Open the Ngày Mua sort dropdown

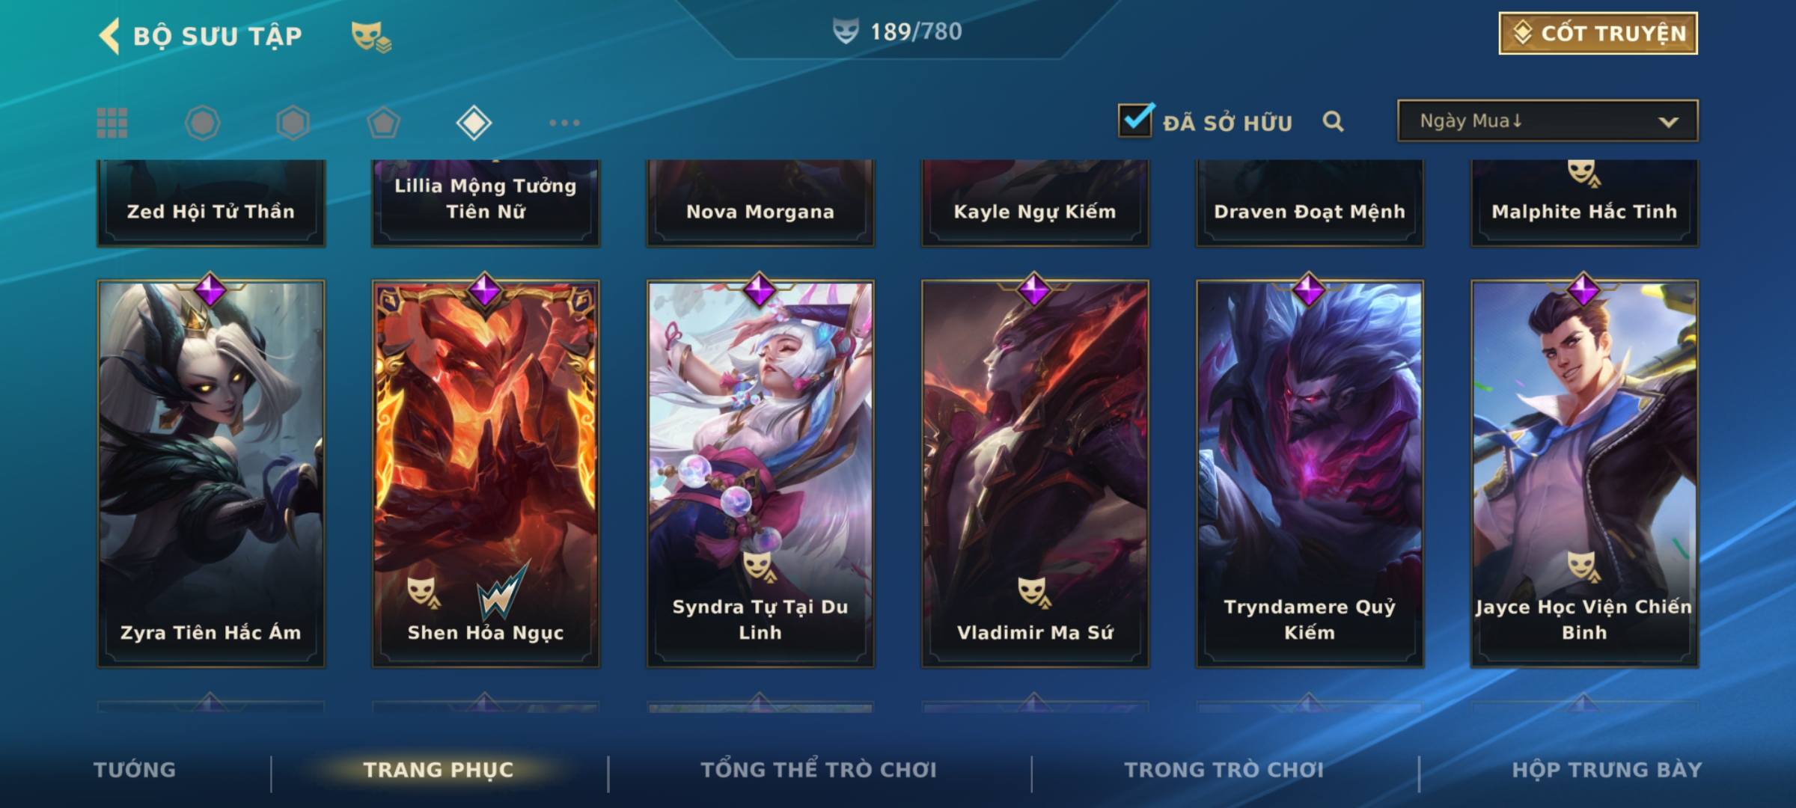(1548, 120)
